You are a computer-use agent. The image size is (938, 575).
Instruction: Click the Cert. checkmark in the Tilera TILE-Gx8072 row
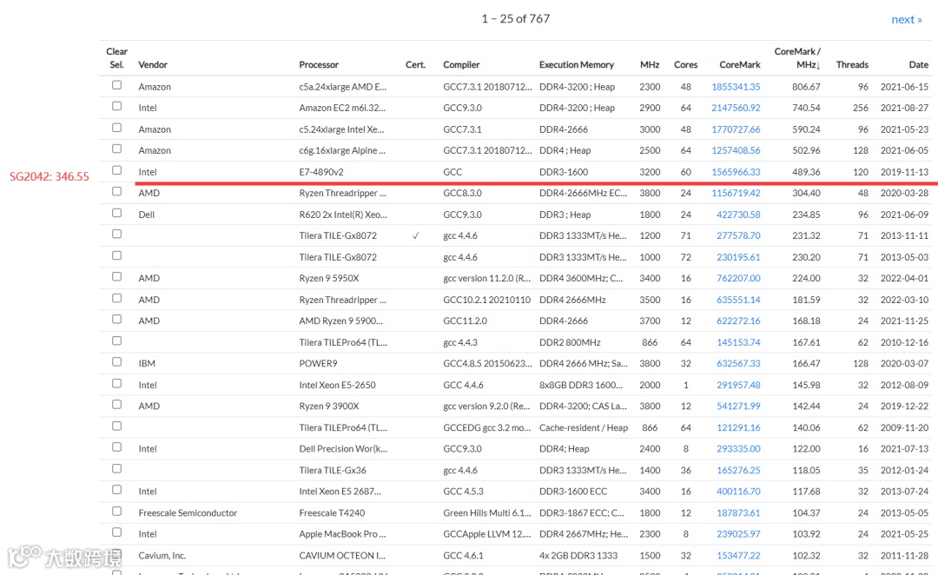click(x=415, y=235)
